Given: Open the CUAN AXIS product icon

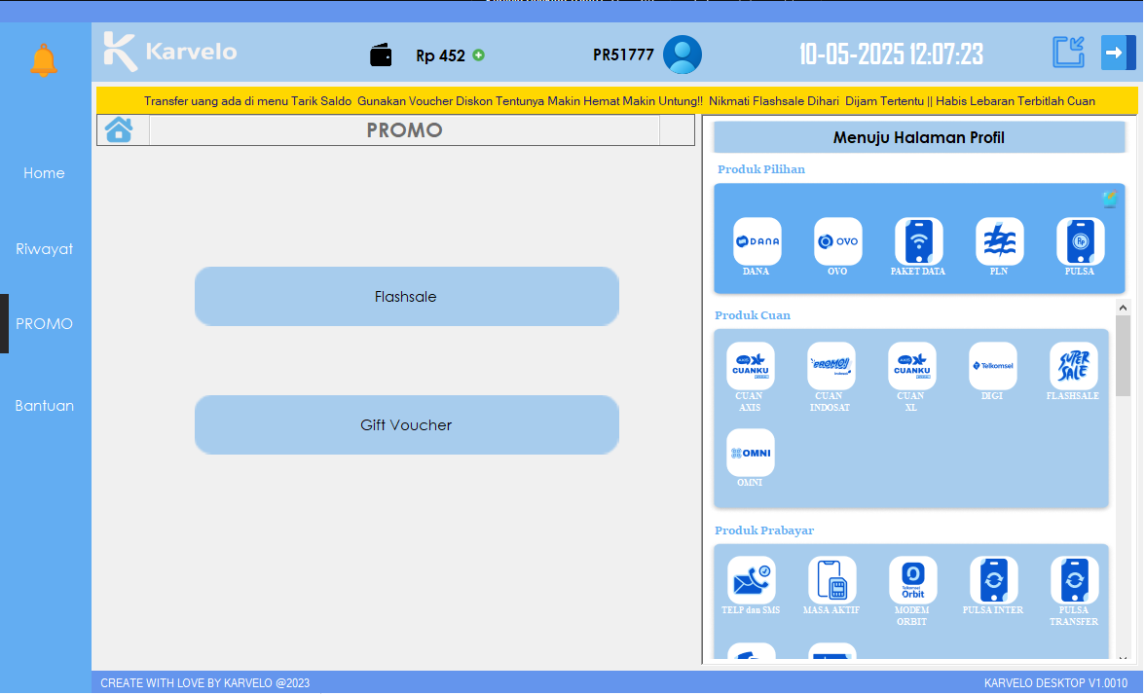Looking at the screenshot, I should pyautogui.click(x=750, y=366).
